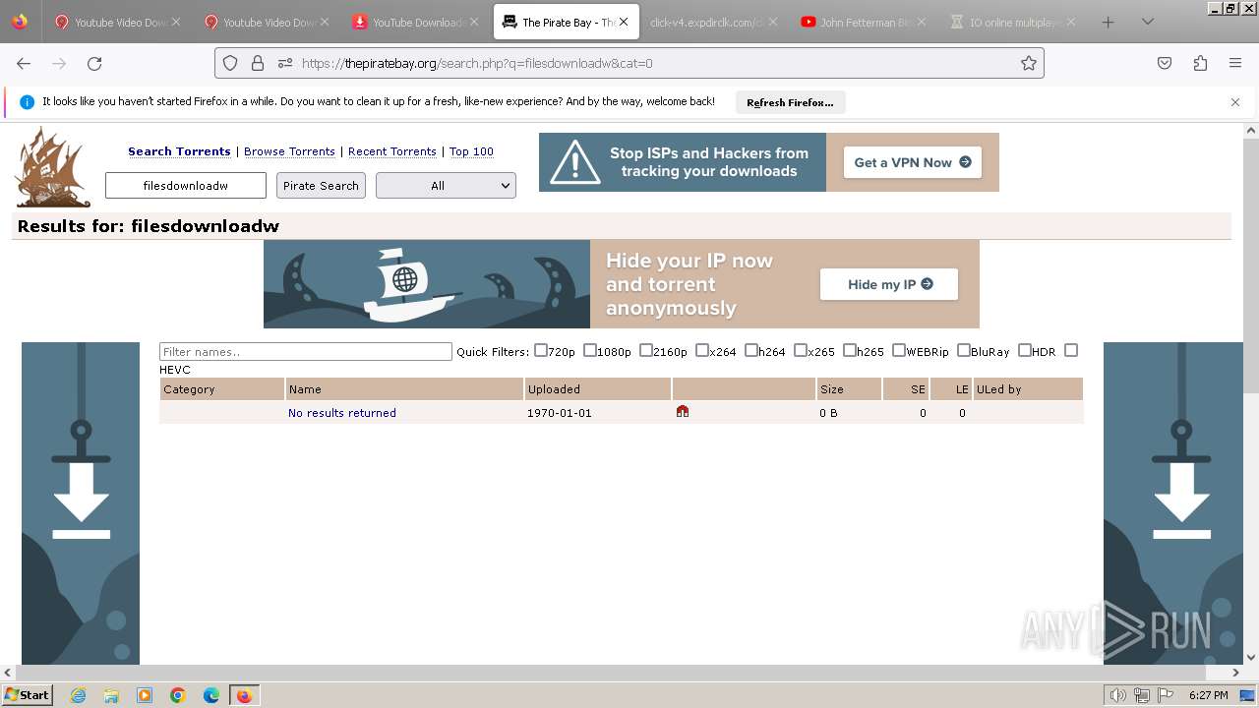Click the vertical scrollbar down arrow
1259x708 pixels.
pos(1251,657)
